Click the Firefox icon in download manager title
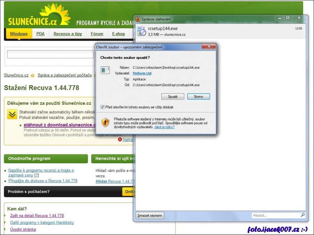 (x=138, y=19)
